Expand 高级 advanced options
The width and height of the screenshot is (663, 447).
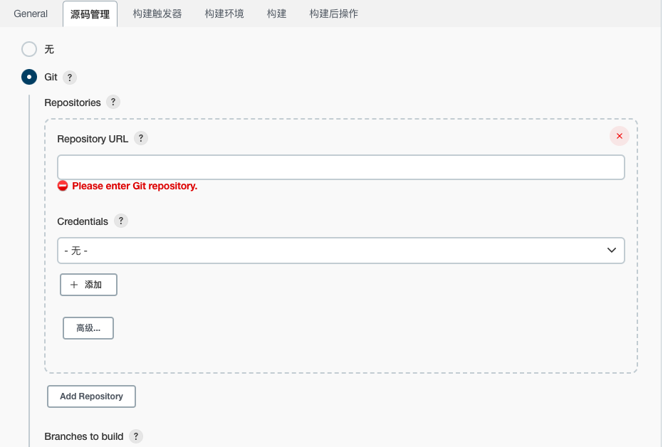point(88,328)
